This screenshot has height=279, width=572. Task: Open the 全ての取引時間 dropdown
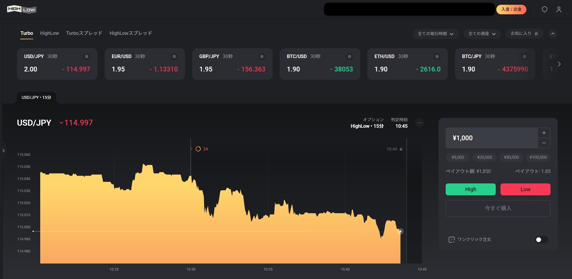tap(435, 34)
